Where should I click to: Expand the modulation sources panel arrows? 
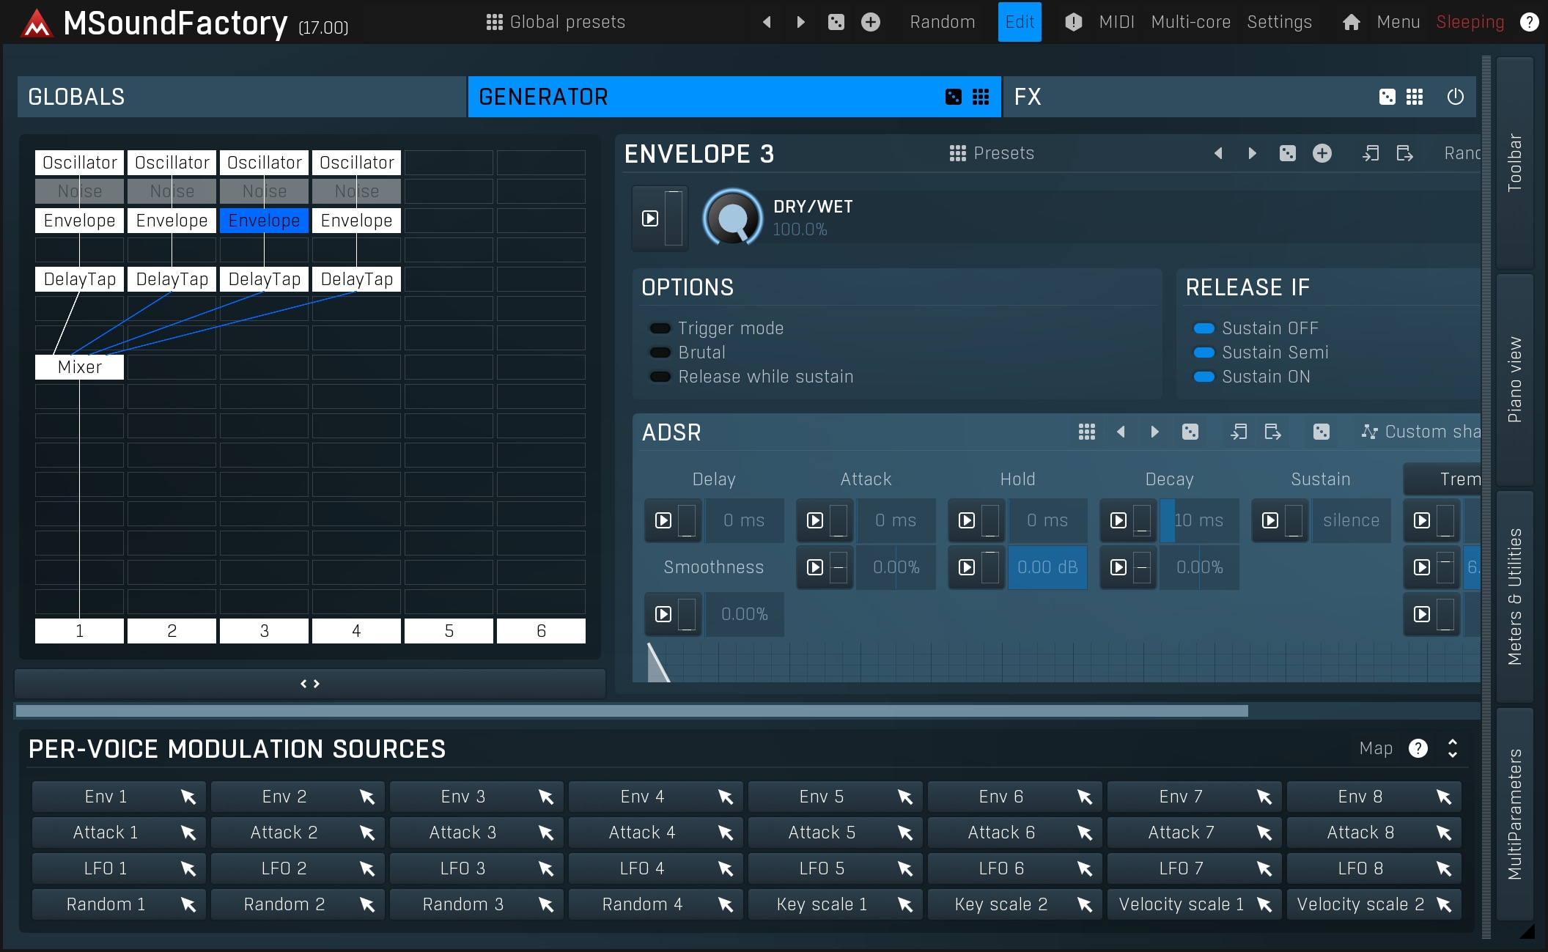tap(1452, 748)
